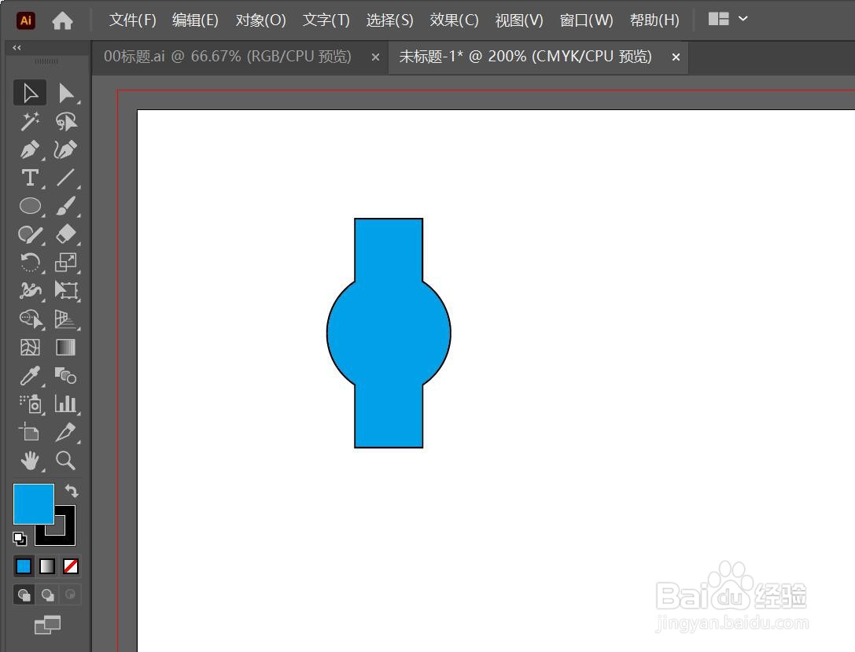Viewport: 855px width, 652px height.
Task: Switch to Draw Normal mode
Action: 24,595
